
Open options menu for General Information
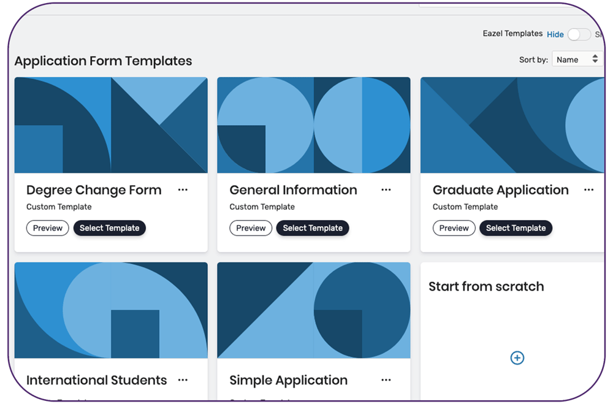point(386,190)
